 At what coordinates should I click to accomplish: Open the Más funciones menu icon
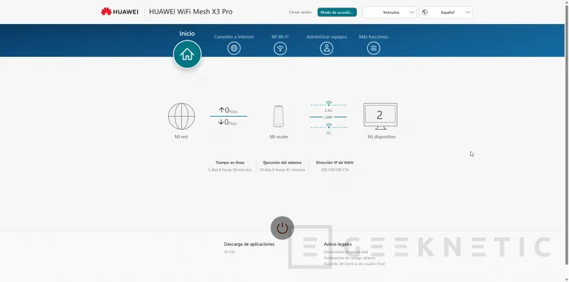(x=373, y=48)
